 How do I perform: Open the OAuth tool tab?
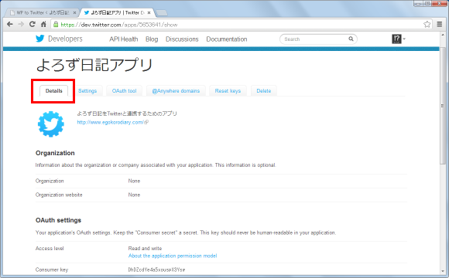(125, 91)
